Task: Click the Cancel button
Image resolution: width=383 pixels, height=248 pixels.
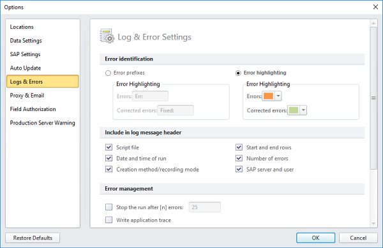Action: tap(358, 238)
